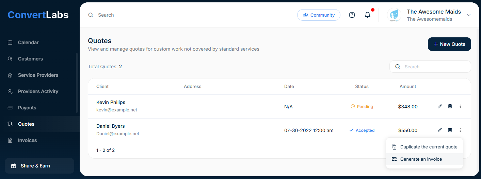Expand The Awesome Maids account dropdown

pos(469,15)
